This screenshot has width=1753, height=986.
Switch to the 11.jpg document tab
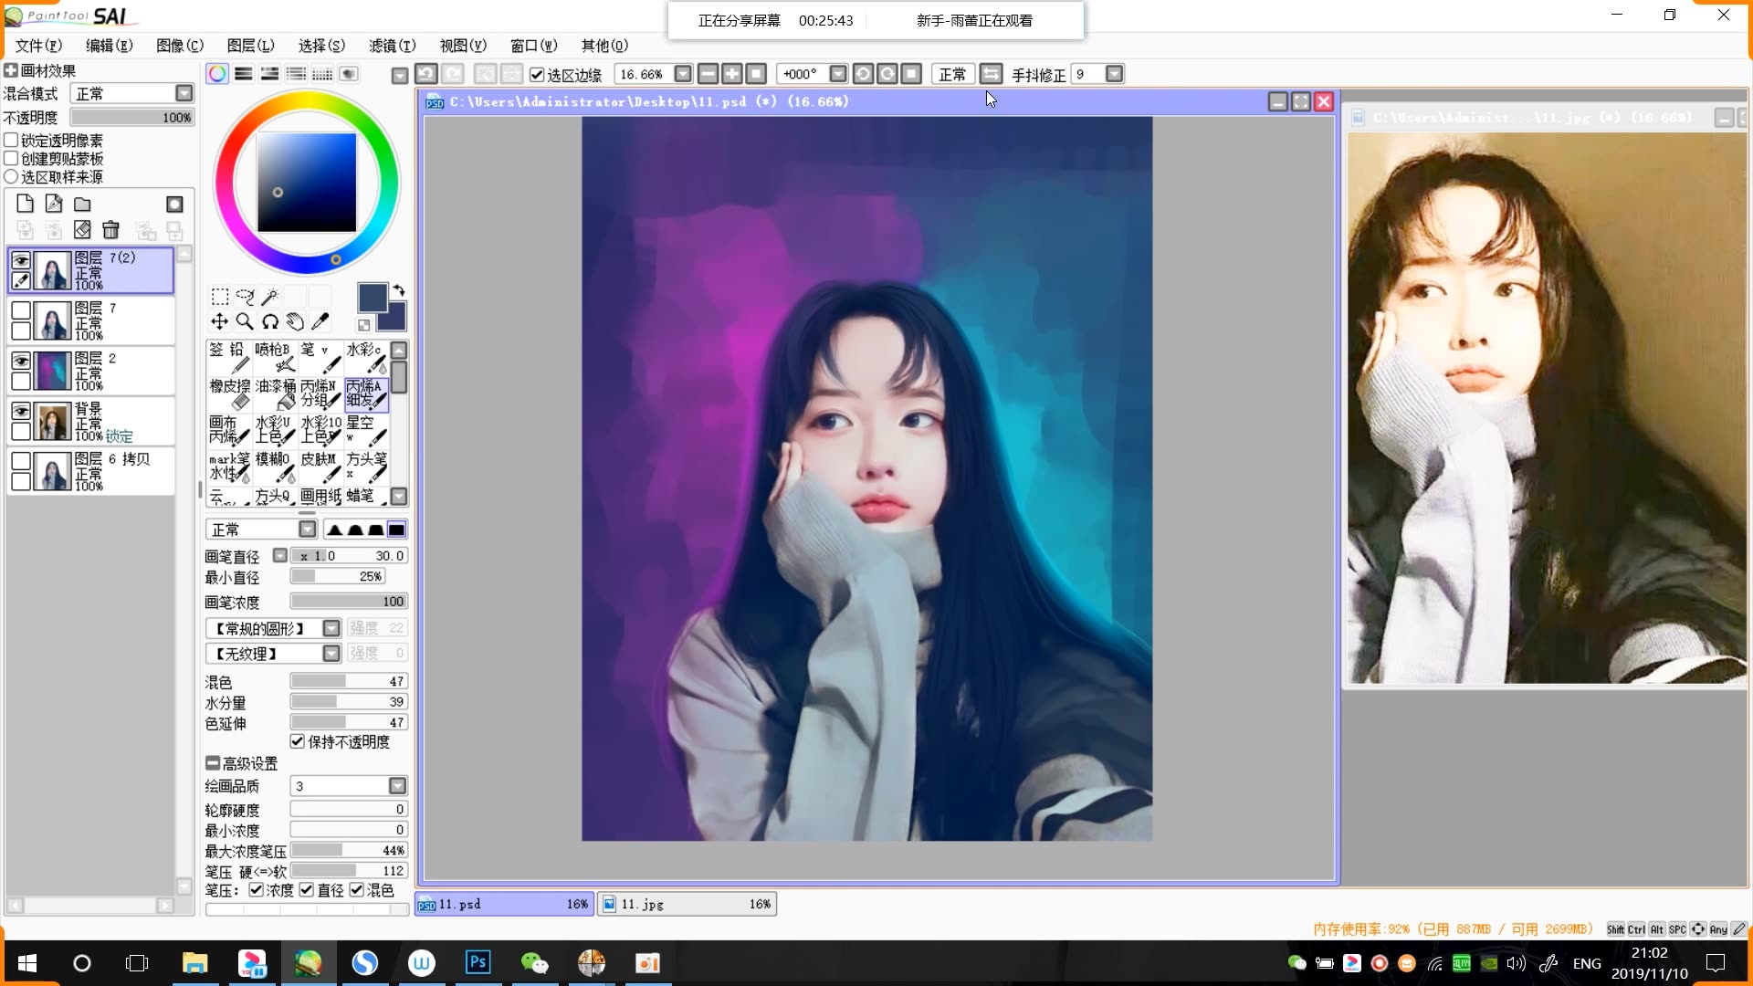[x=687, y=904]
